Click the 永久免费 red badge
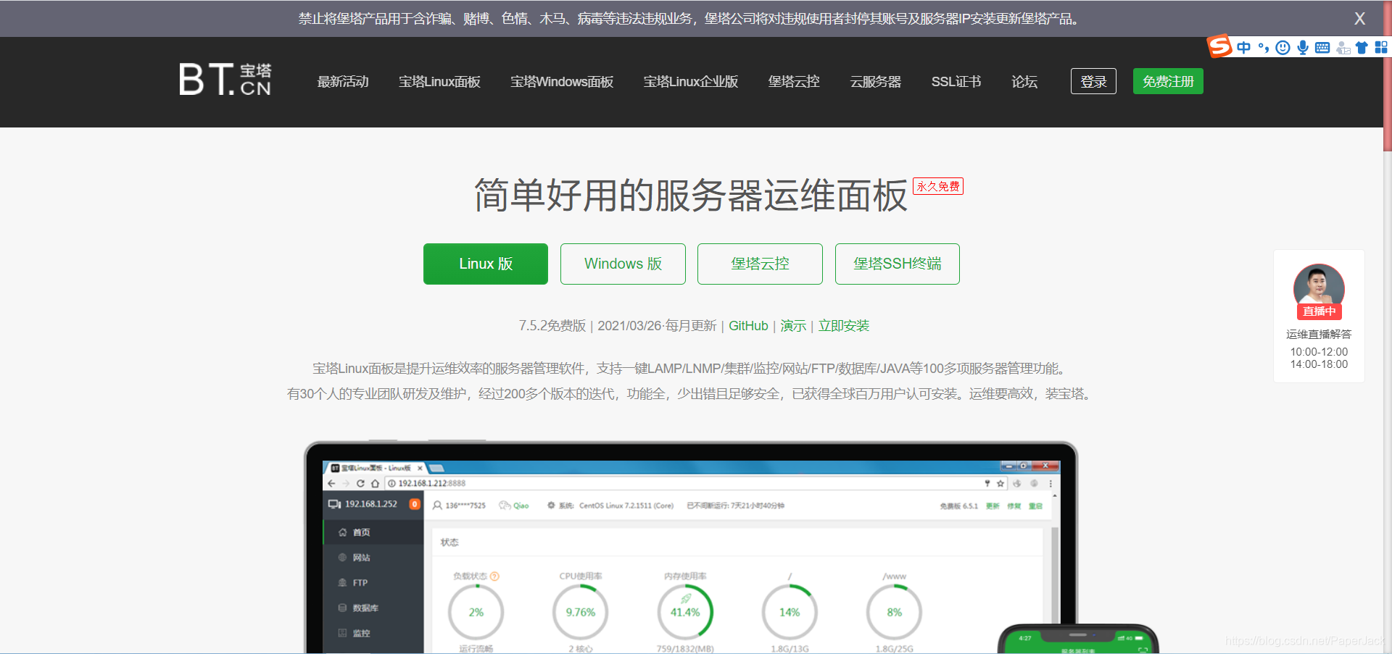Viewport: 1392px width, 654px height. click(938, 186)
